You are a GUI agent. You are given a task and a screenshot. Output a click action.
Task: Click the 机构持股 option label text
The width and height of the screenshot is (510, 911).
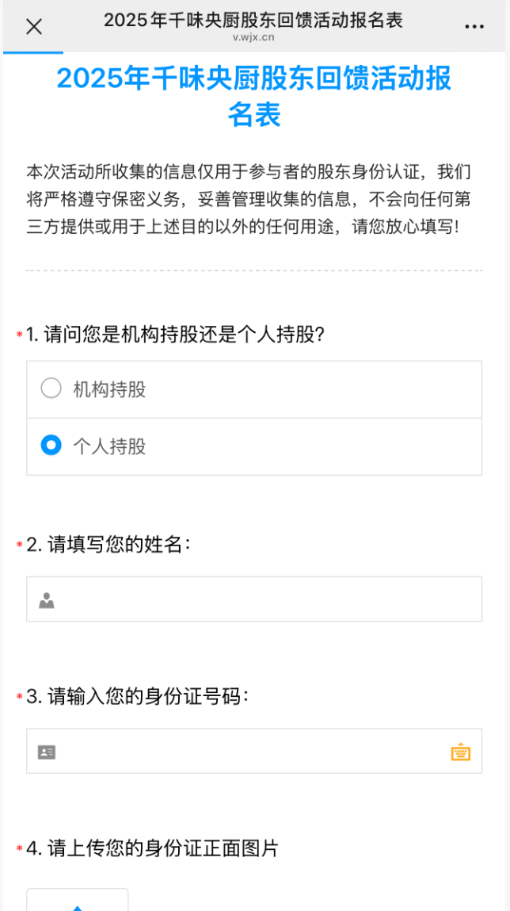(109, 389)
